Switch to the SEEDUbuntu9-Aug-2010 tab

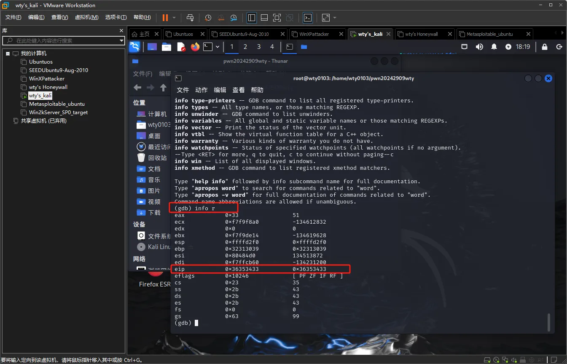244,34
